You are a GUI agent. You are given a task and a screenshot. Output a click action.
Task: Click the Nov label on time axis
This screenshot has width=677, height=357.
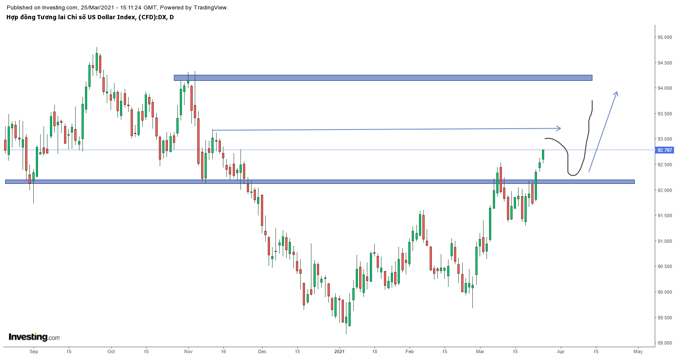pos(188,351)
